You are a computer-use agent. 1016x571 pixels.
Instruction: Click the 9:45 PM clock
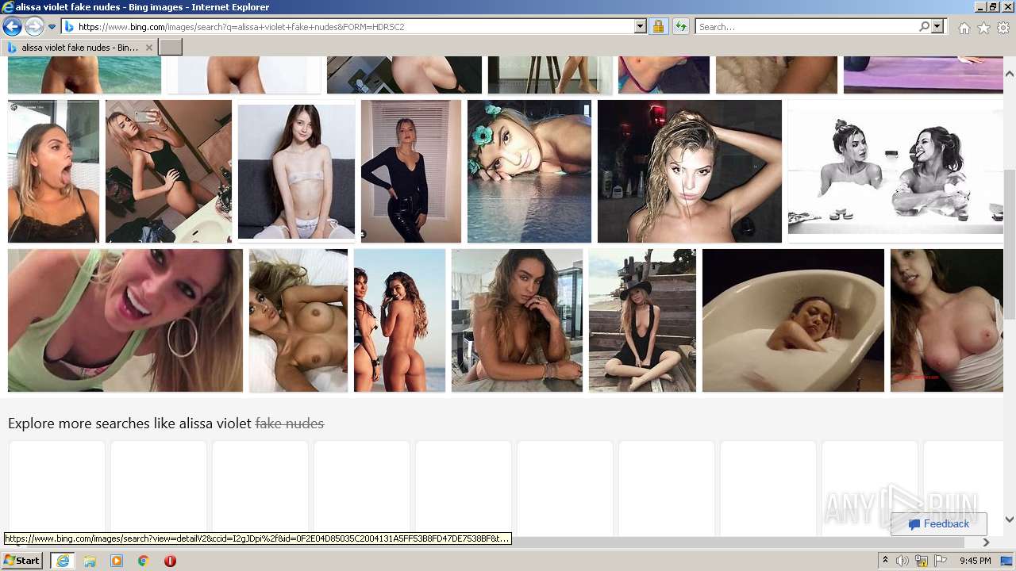(x=976, y=561)
